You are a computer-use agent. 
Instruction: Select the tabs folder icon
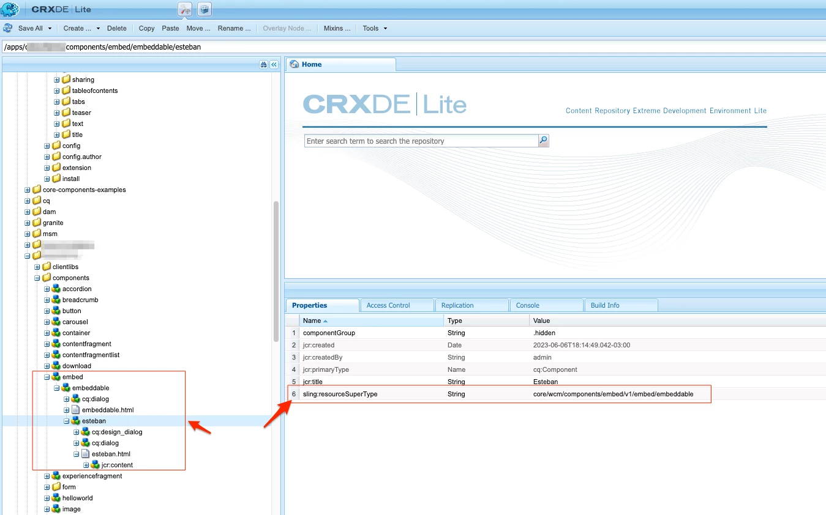pyautogui.click(x=66, y=102)
